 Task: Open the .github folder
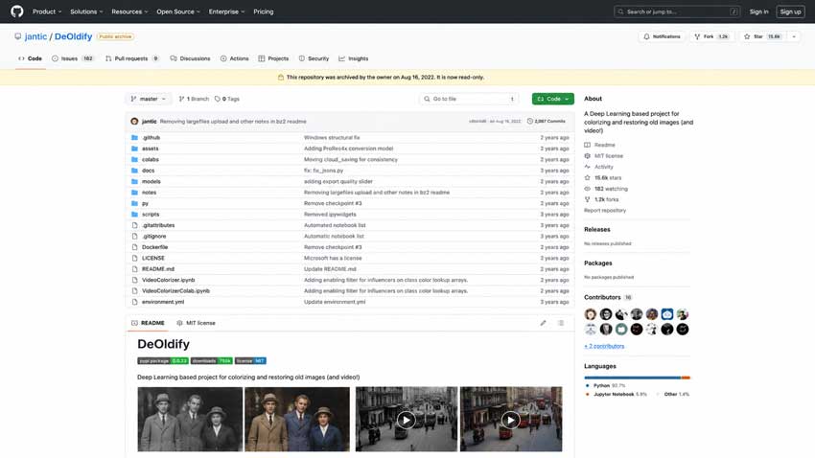click(x=151, y=138)
